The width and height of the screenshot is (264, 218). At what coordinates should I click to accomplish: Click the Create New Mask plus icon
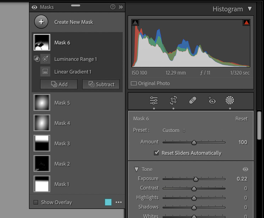[41, 22]
